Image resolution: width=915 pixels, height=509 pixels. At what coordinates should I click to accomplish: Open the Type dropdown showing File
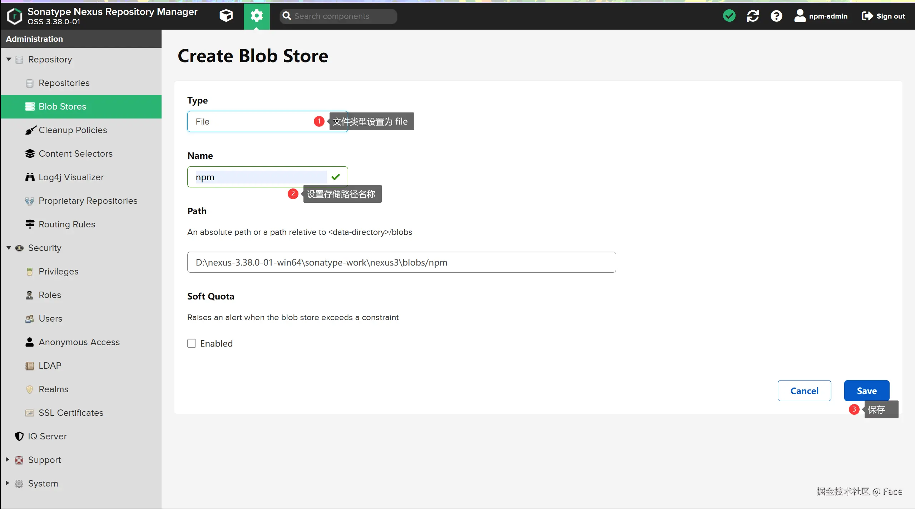click(250, 122)
